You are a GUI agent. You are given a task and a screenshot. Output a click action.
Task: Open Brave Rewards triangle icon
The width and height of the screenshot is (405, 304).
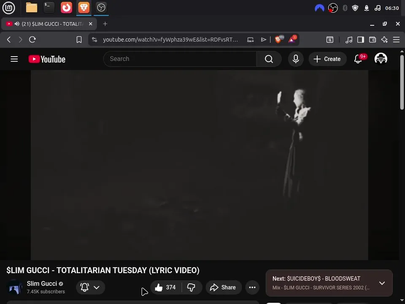tap(292, 39)
